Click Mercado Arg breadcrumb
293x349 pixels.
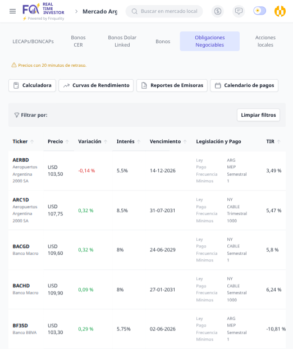100,11
